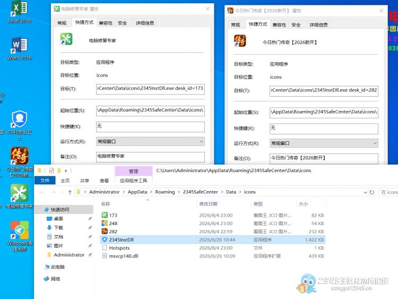The width and height of the screenshot is (398, 299).
Task: Switch to 详细信息 tab in 电脑修复专家 properties
Action: [x=145, y=23]
